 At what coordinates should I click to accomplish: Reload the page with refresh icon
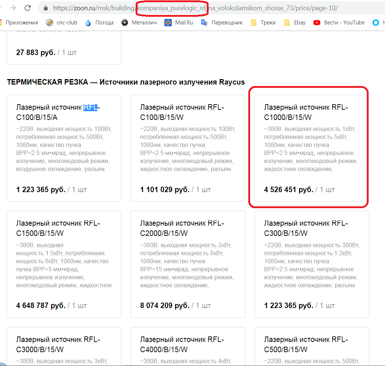[x=27, y=8]
